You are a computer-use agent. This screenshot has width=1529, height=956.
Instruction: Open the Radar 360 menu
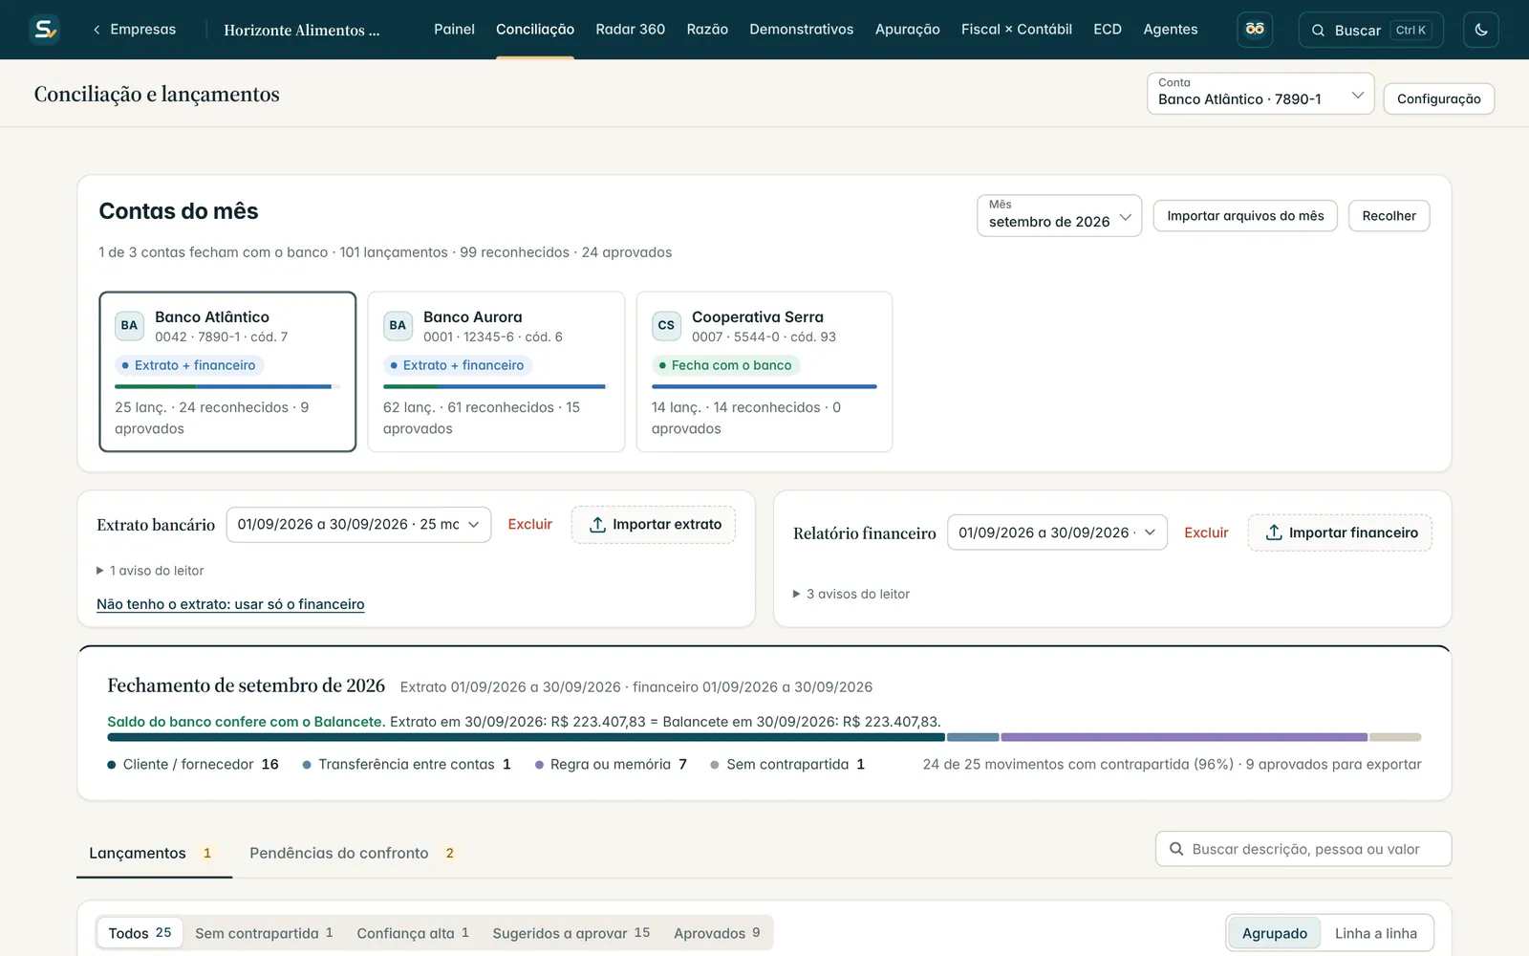click(x=630, y=30)
